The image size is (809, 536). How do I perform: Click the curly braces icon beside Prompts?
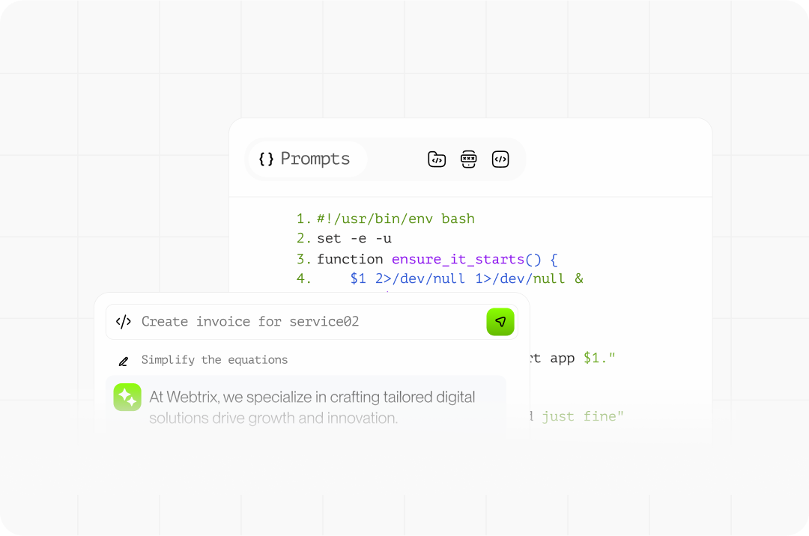(x=266, y=159)
